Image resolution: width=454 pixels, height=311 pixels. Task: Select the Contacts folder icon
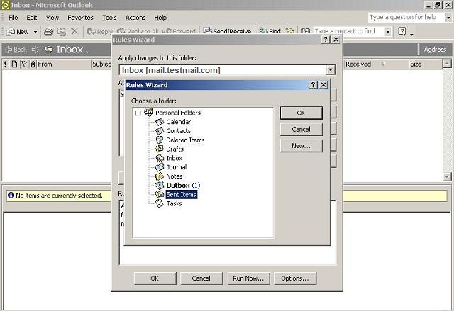(x=160, y=131)
